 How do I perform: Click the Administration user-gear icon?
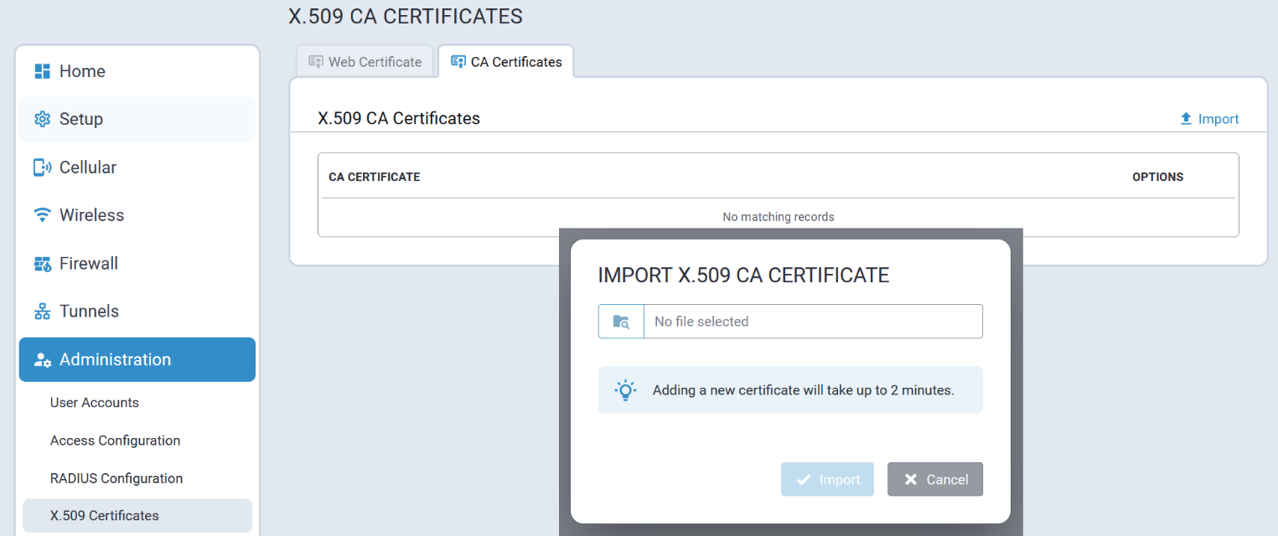pos(42,360)
